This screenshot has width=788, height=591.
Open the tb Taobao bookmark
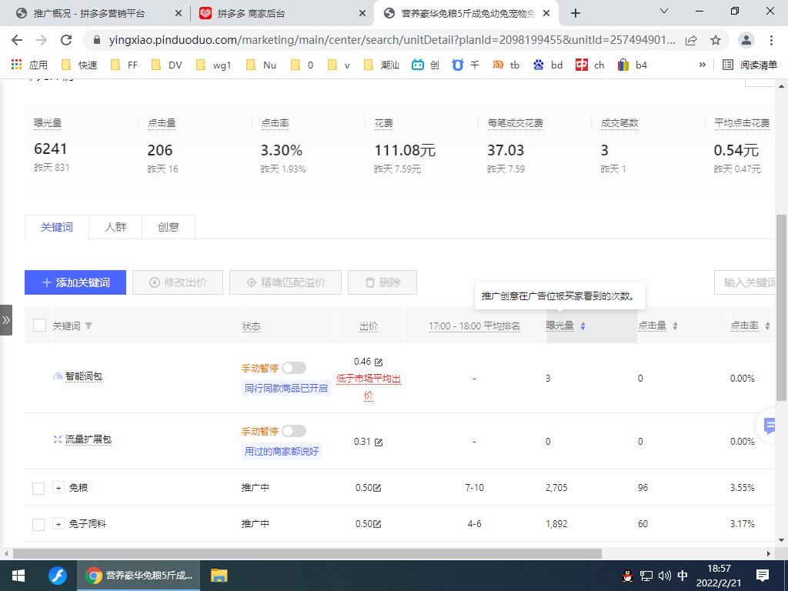[506, 65]
